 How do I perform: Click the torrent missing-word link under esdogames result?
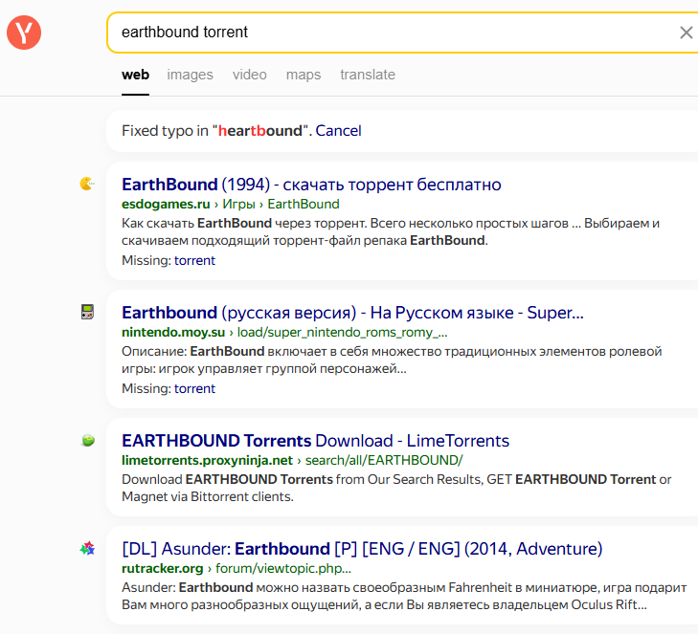[x=194, y=260]
